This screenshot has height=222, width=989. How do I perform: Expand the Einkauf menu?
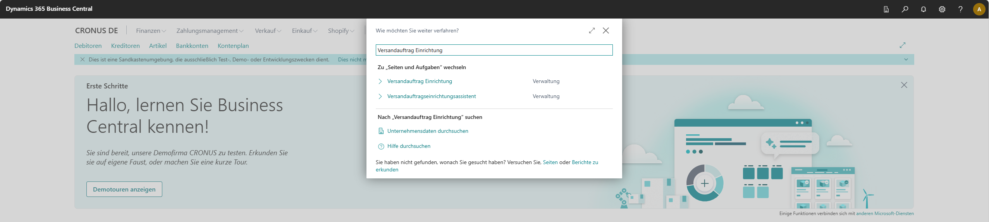click(304, 31)
